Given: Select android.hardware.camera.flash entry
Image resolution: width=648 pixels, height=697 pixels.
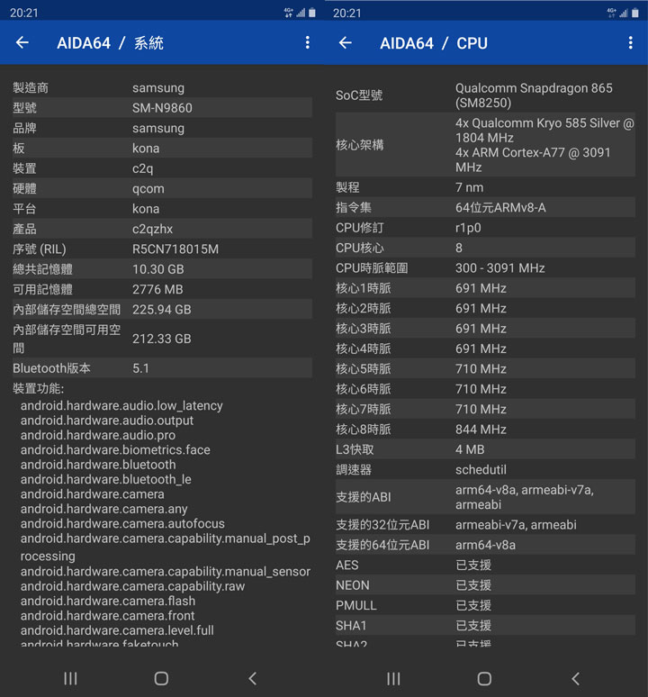Looking at the screenshot, I should [107, 601].
